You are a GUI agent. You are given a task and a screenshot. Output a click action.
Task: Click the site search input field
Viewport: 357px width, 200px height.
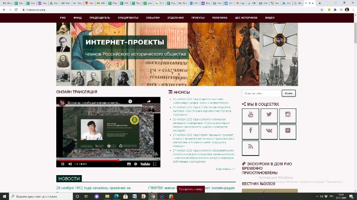pos(261,93)
